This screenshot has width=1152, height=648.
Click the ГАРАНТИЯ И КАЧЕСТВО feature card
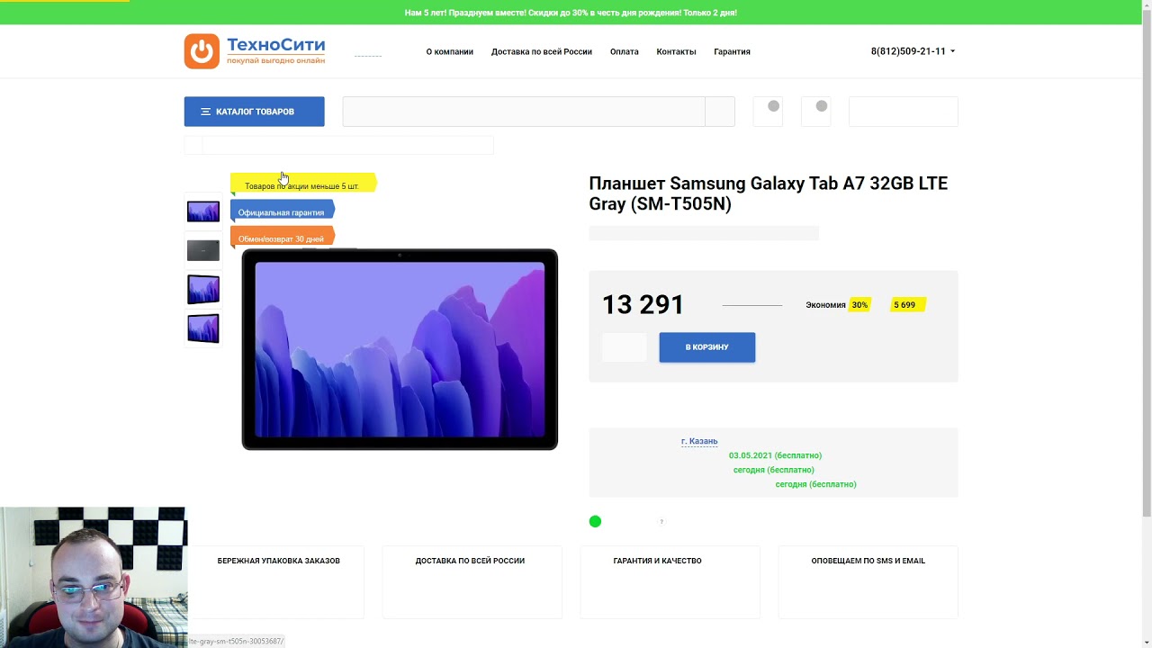pyautogui.click(x=670, y=582)
